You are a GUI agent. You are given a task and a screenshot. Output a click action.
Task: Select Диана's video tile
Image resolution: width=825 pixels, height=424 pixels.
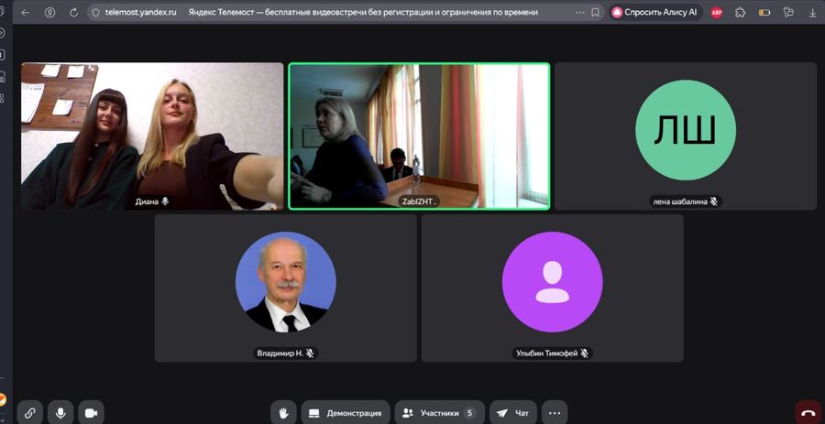coord(152,136)
